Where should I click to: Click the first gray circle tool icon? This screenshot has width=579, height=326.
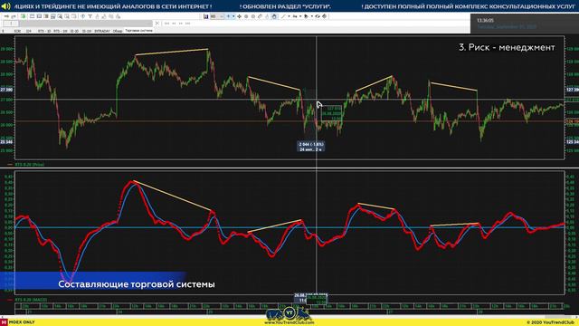click(246, 16)
